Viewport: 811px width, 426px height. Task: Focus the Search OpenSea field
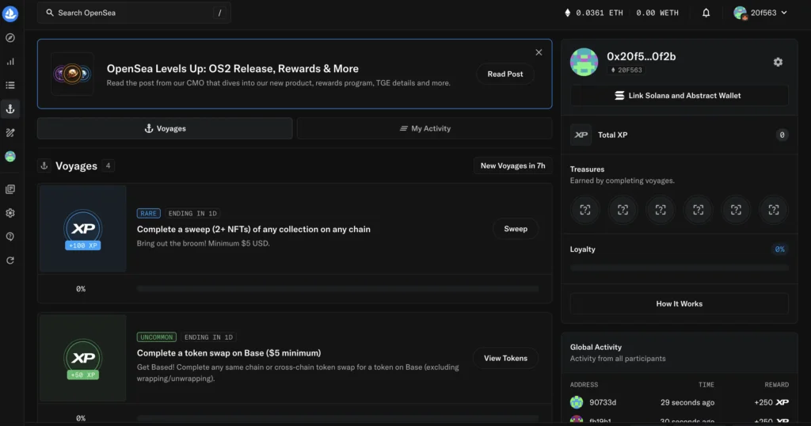[x=134, y=13]
